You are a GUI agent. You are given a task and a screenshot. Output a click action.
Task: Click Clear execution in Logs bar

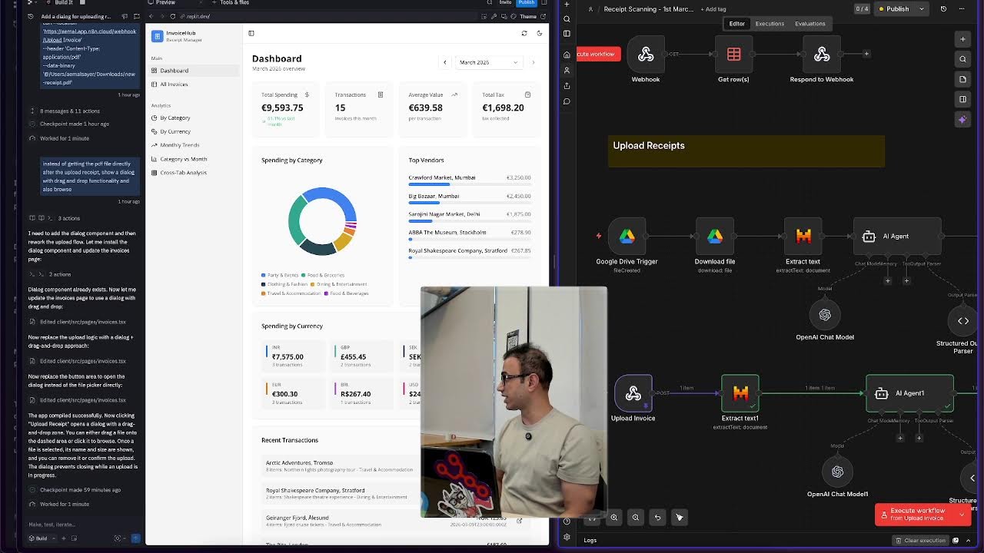921,541
